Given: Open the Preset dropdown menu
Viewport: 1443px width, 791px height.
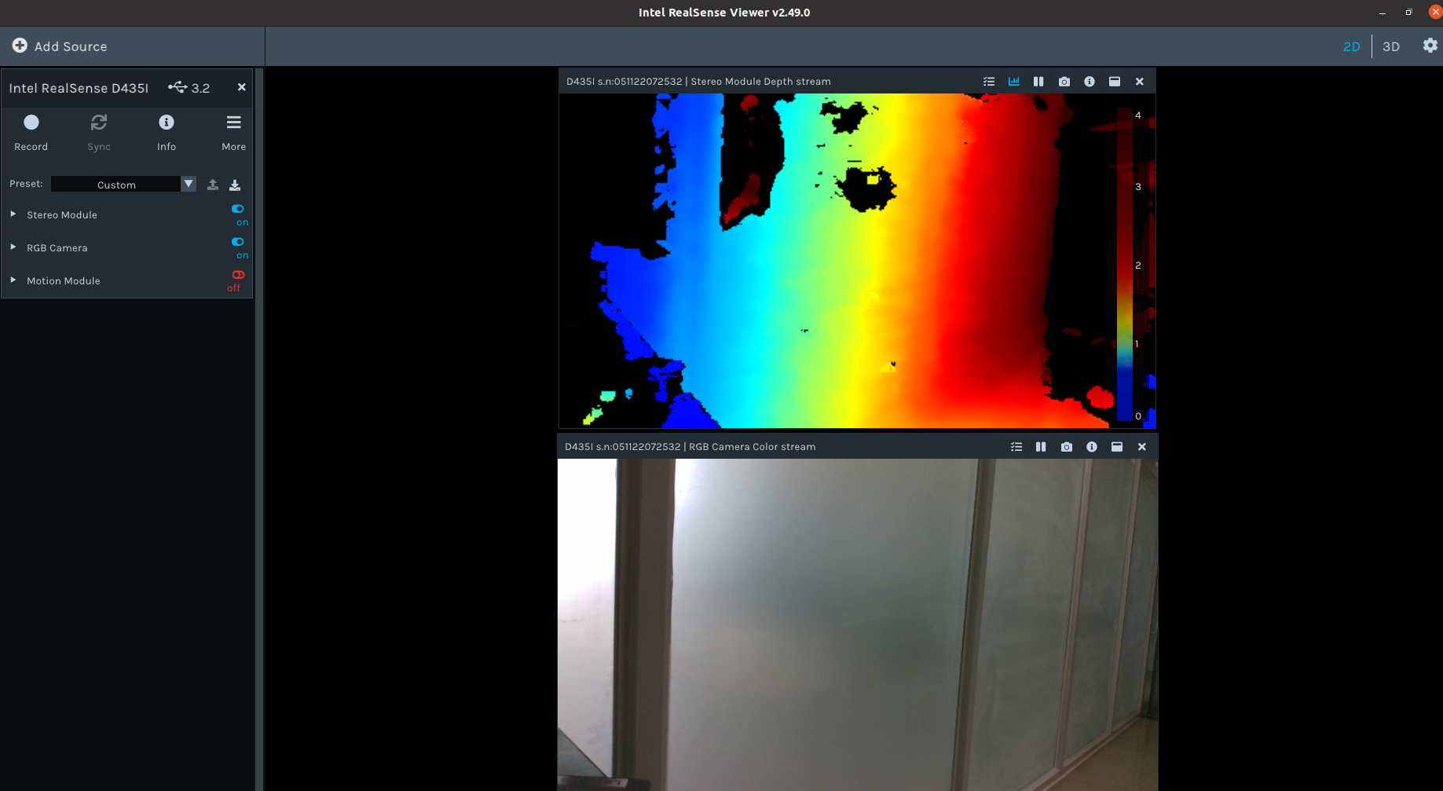Looking at the screenshot, I should point(188,184).
